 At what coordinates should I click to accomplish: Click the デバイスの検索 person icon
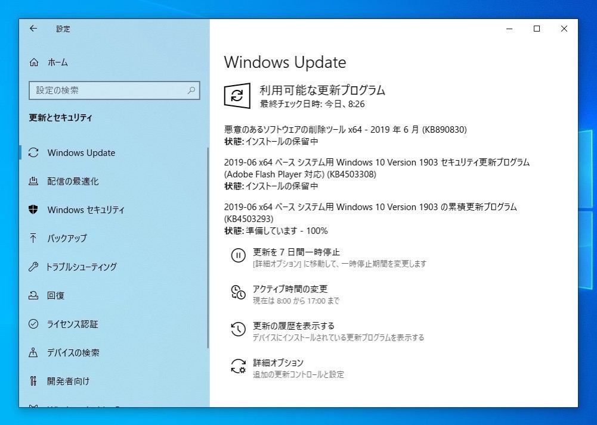tap(33, 352)
